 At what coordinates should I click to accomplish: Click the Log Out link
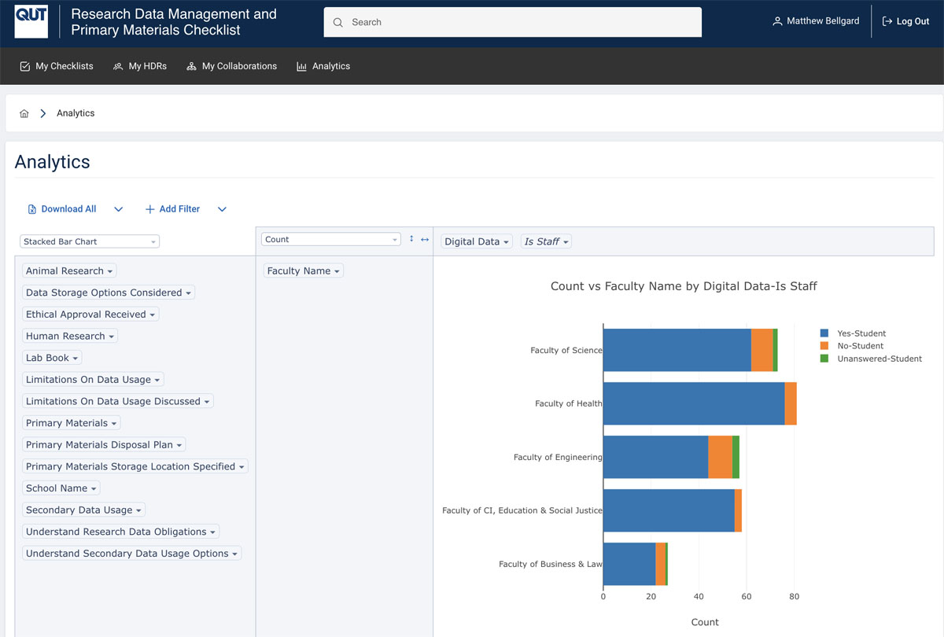906,21
